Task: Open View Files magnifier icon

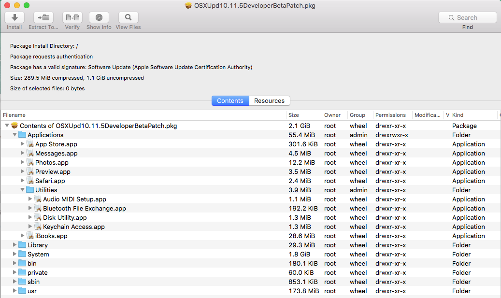Action: pos(128,17)
